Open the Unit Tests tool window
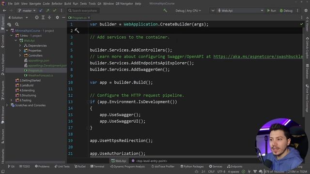 click(x=62, y=166)
